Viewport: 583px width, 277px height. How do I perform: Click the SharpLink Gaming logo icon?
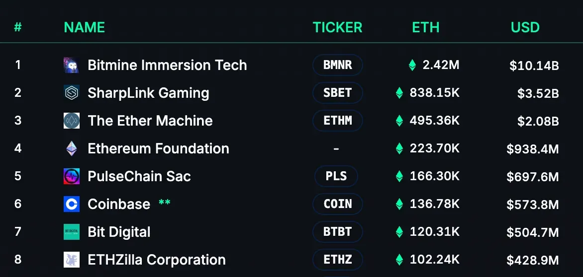point(72,93)
